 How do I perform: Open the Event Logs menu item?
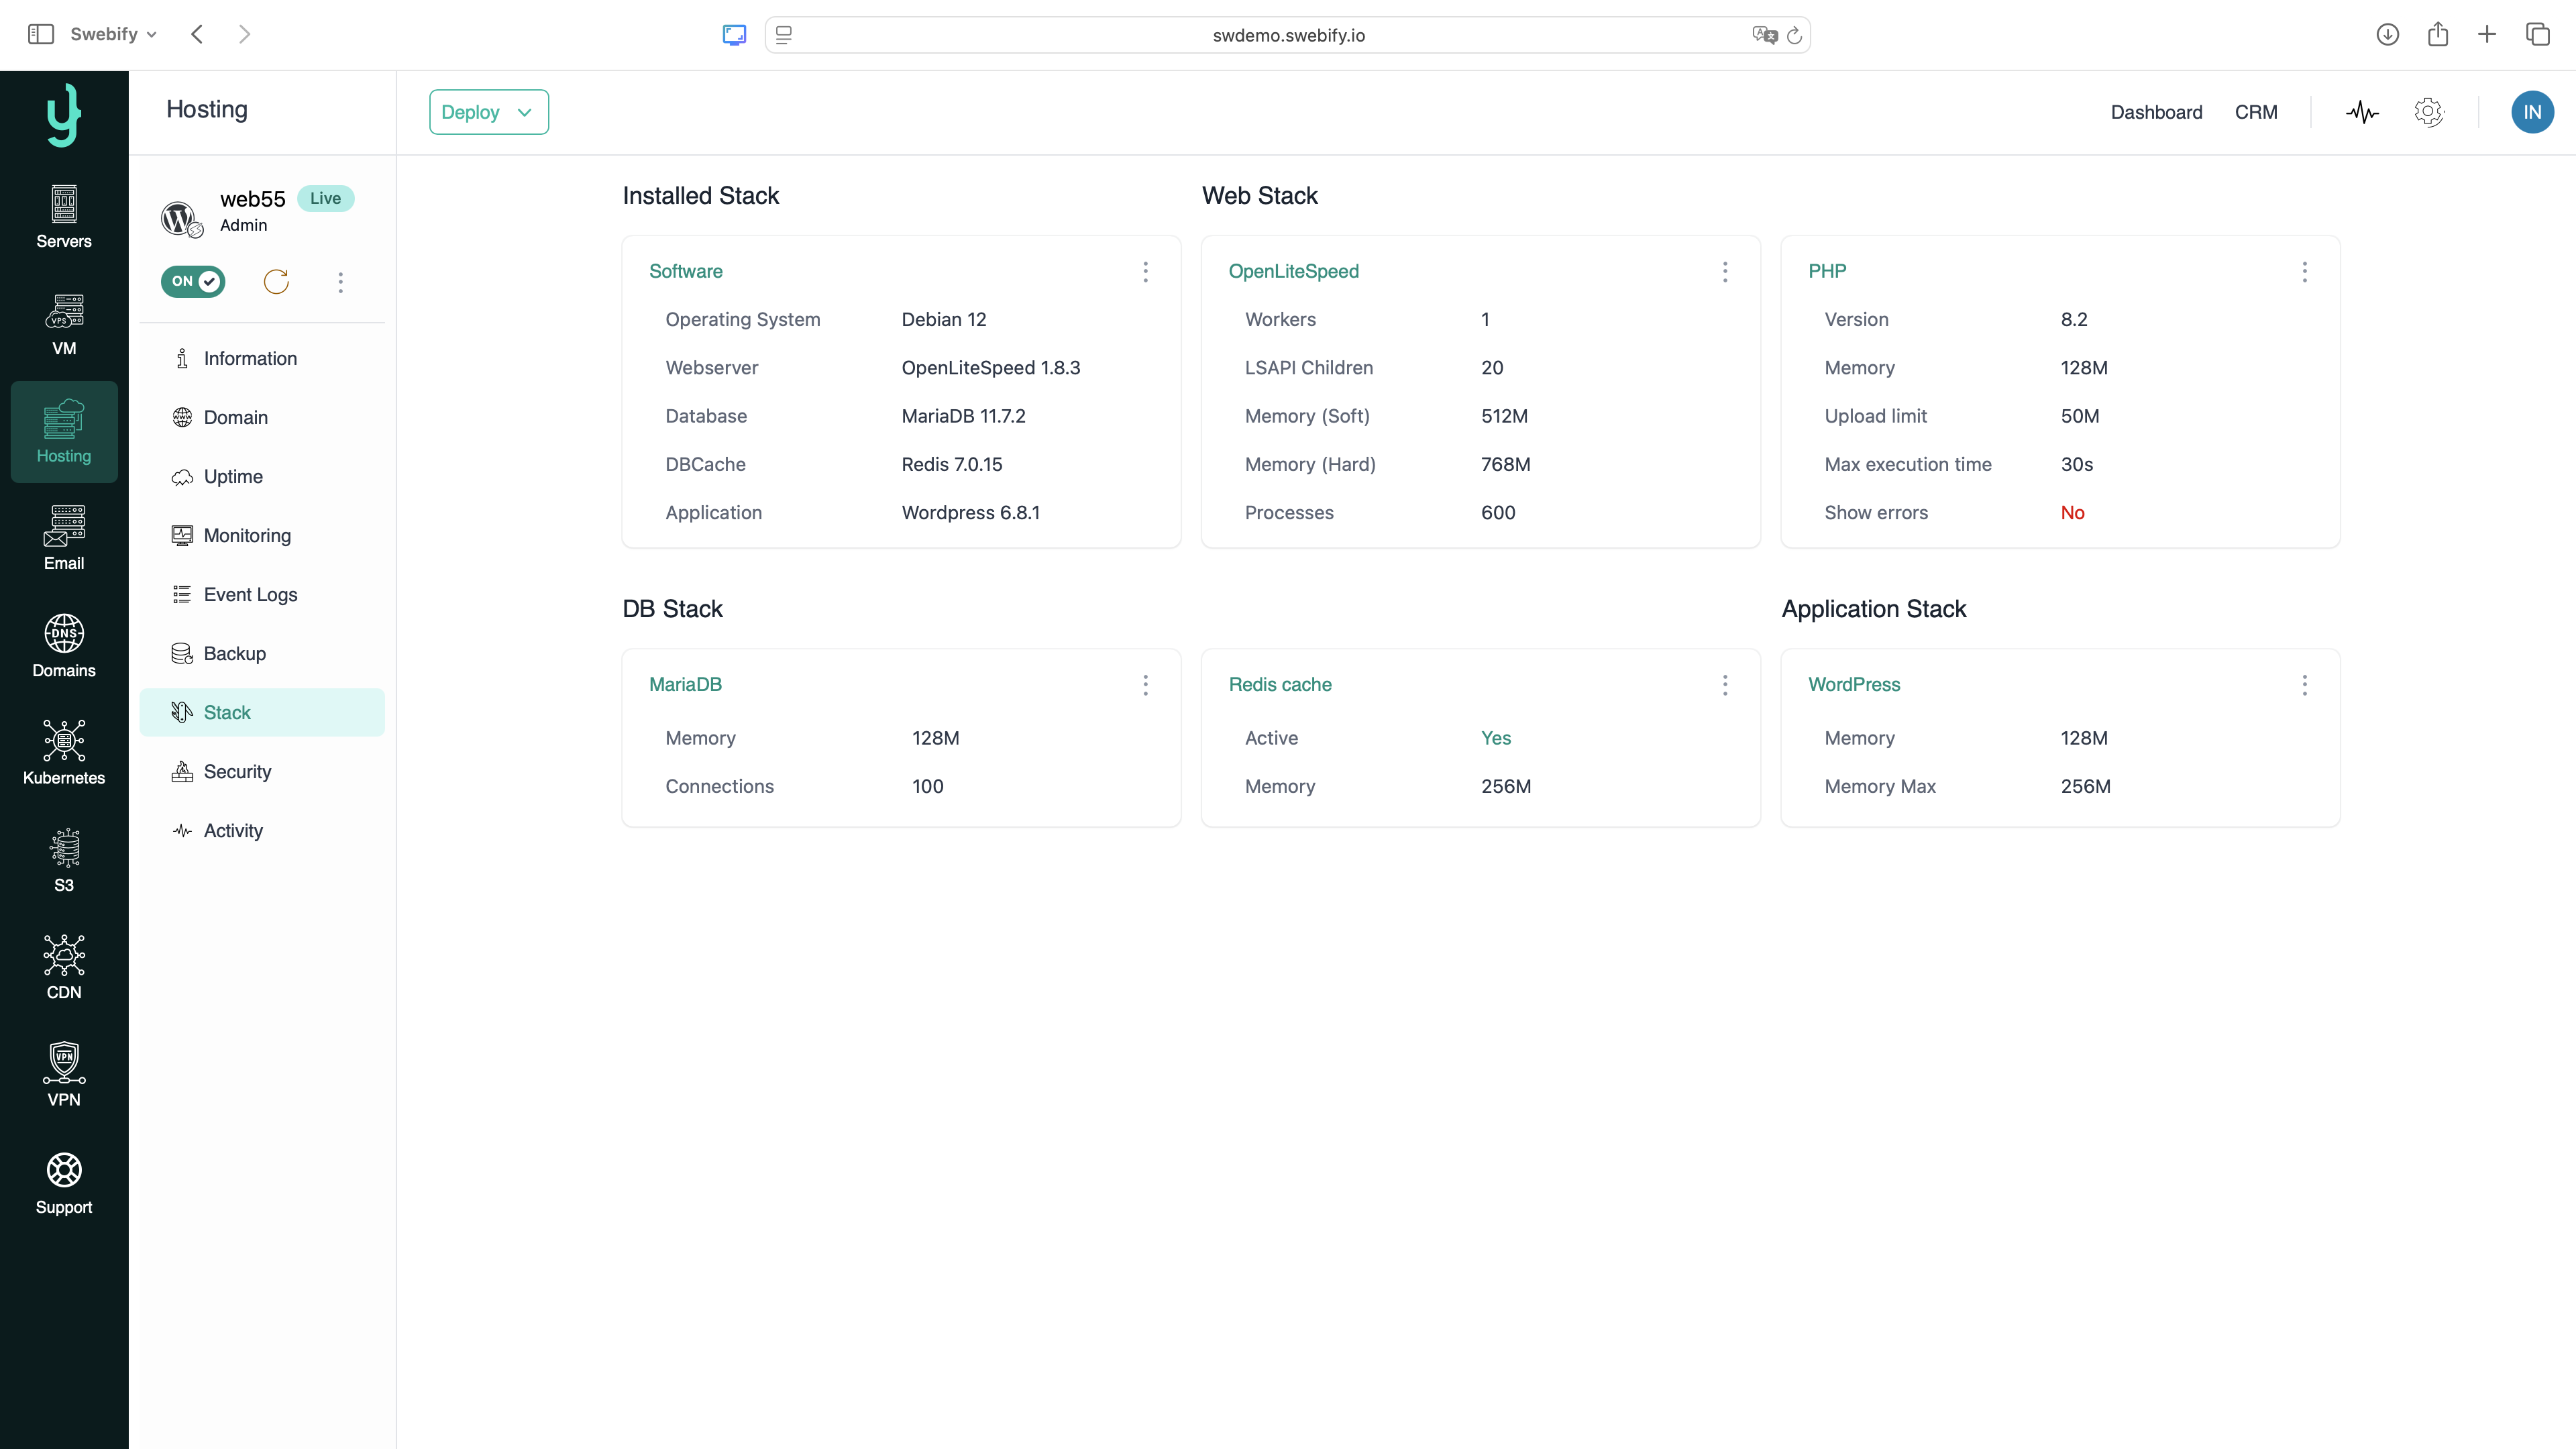[x=262, y=594]
